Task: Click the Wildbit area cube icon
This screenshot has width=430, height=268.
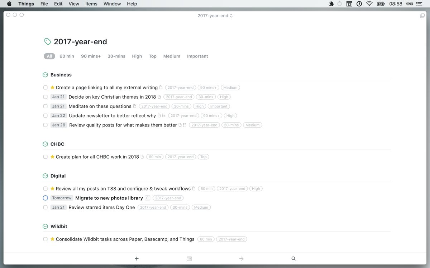Action: [45, 227]
